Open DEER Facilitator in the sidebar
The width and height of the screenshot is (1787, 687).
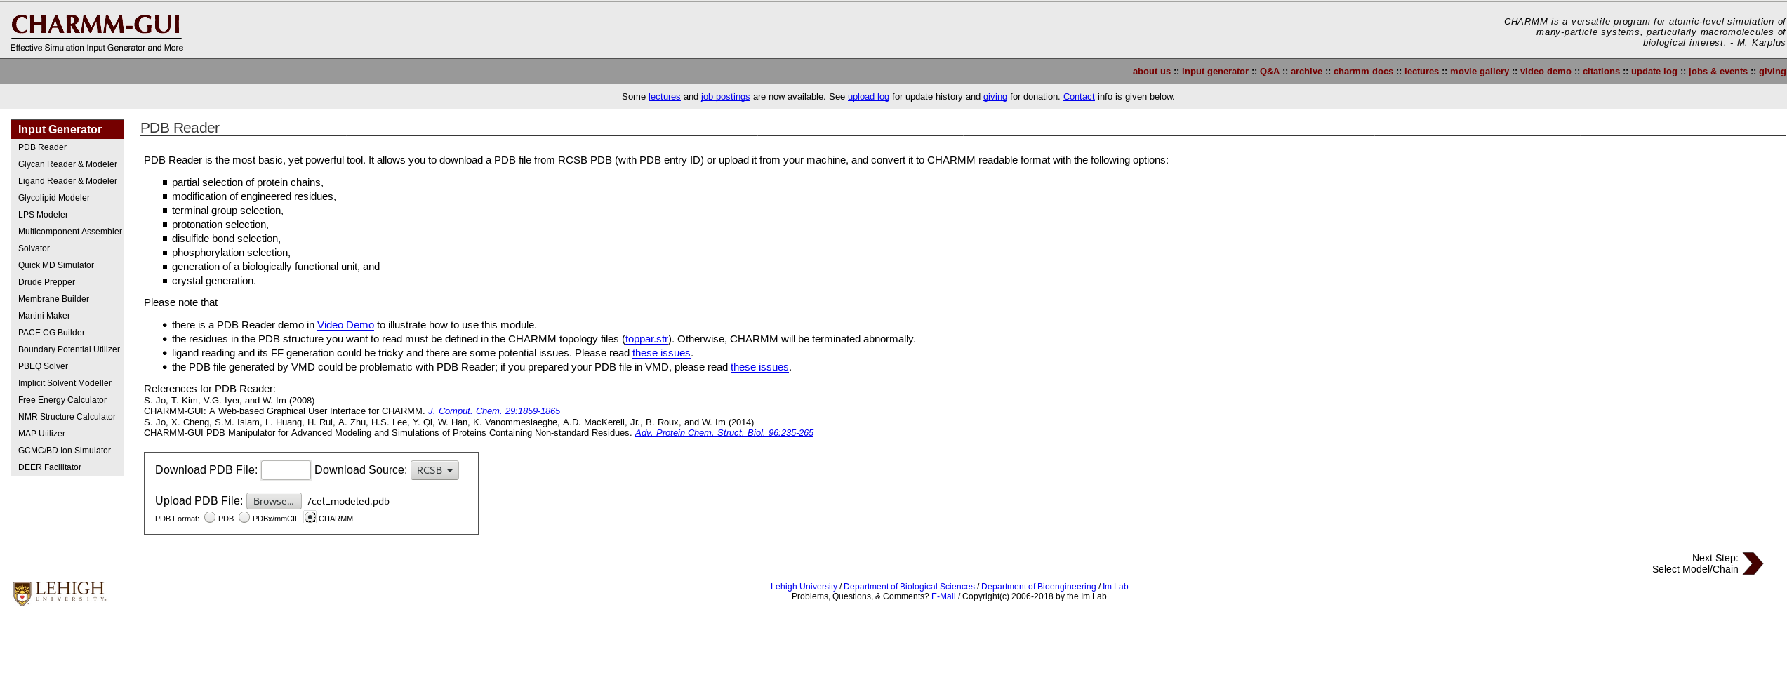click(x=50, y=467)
